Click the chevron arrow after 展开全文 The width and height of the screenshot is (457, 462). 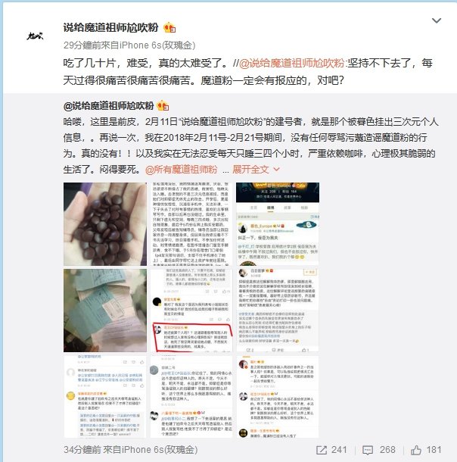pos(276,170)
